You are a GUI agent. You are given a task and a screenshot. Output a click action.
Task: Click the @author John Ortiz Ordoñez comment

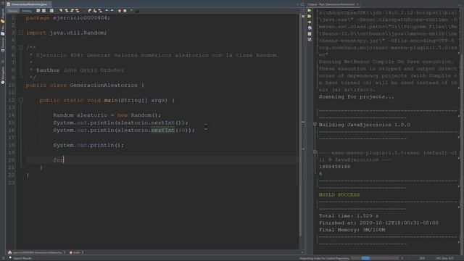[80, 70]
